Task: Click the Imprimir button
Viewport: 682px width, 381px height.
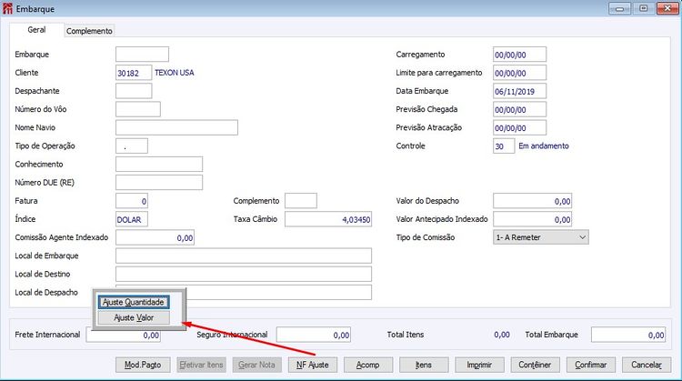Action: coord(479,365)
